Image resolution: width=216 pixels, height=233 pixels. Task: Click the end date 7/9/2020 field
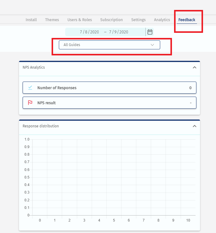119,32
